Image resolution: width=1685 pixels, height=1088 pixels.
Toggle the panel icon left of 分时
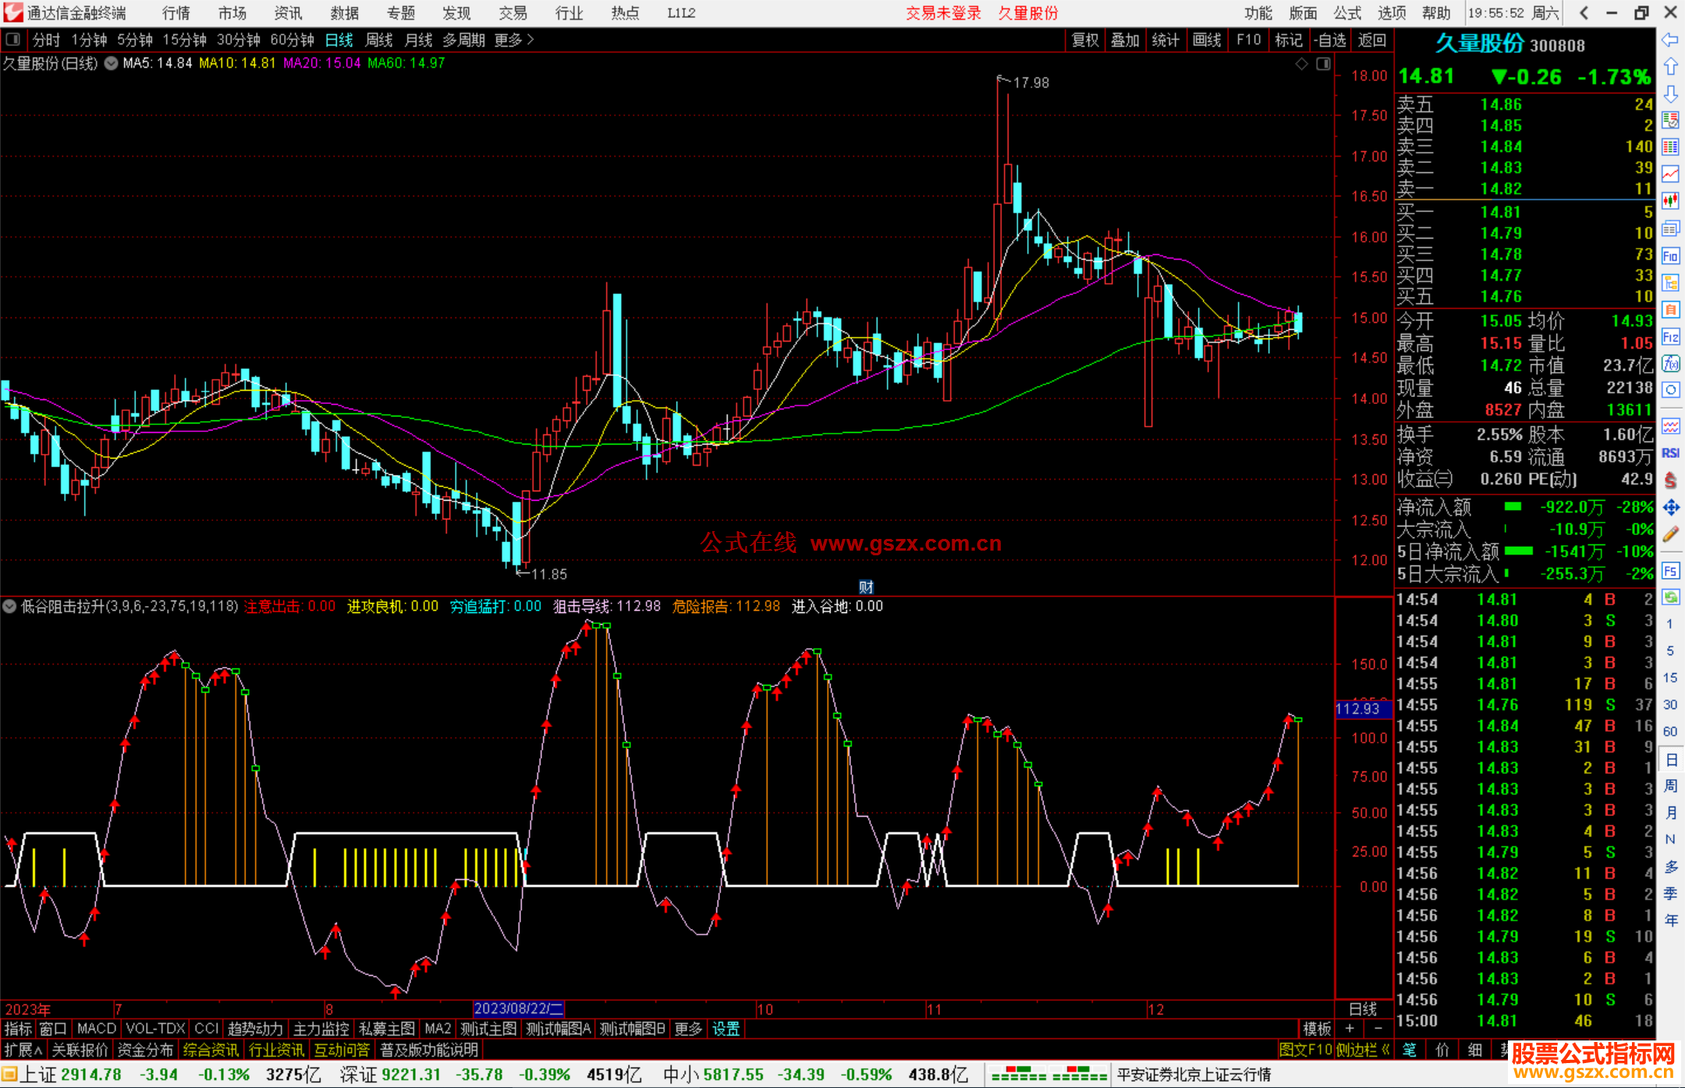pos(13,40)
